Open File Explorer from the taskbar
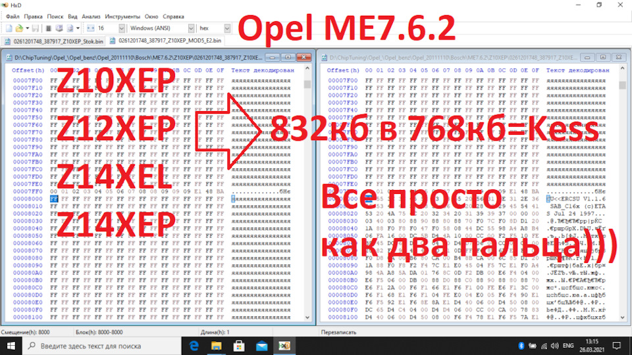 [x=217, y=346]
